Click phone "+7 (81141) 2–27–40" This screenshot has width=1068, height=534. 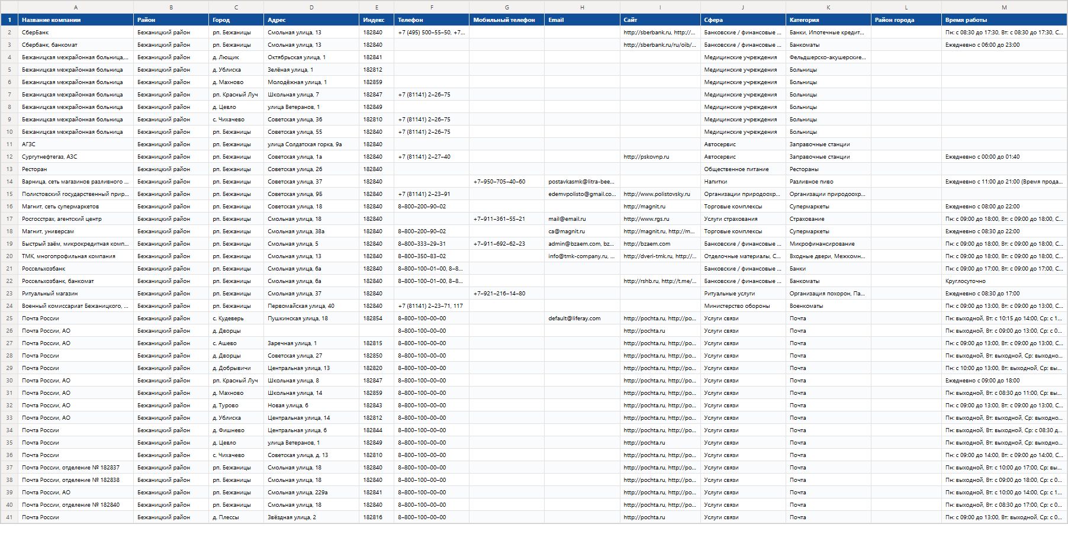point(432,157)
